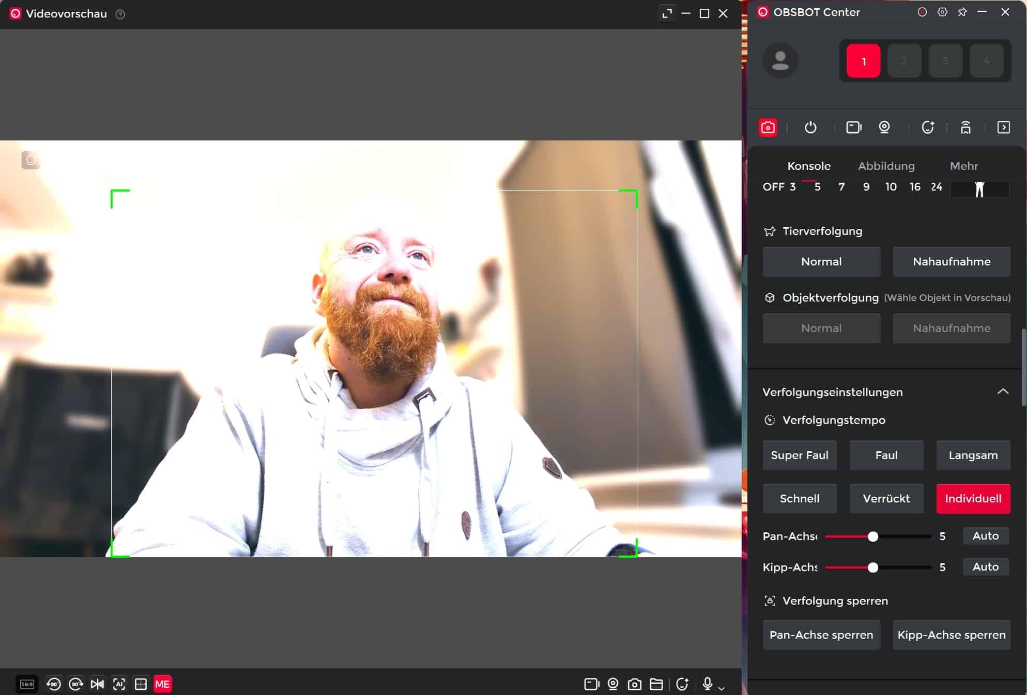
Task: Take a snapshot with the camera icon
Action: click(x=634, y=684)
